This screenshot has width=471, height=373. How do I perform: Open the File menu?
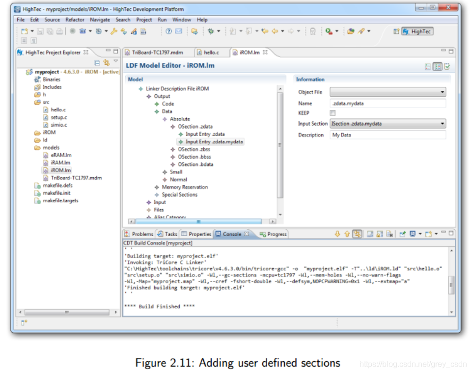[21, 20]
